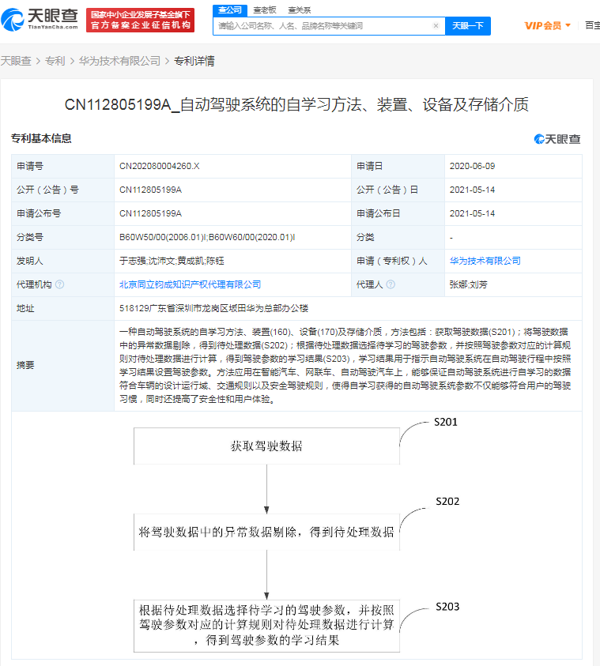Click inventors 于志强;沈沛文;黄成凯;陈钰

pyautogui.click(x=172, y=261)
